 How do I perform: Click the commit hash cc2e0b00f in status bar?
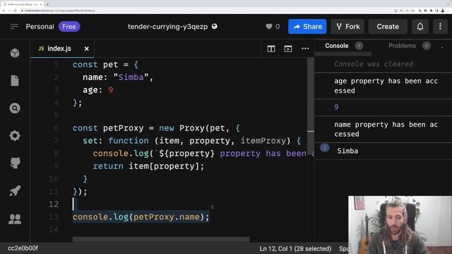pyautogui.click(x=23, y=248)
